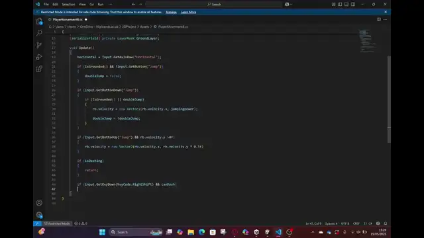
Task: Click the taskbar clock and date
Action: point(378,232)
